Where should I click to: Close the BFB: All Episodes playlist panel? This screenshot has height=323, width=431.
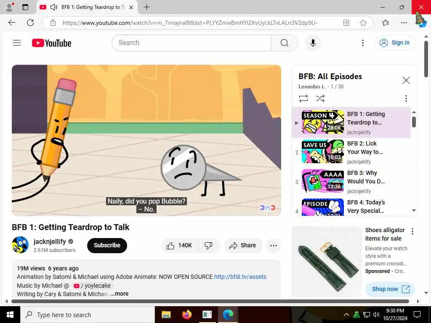(406, 80)
